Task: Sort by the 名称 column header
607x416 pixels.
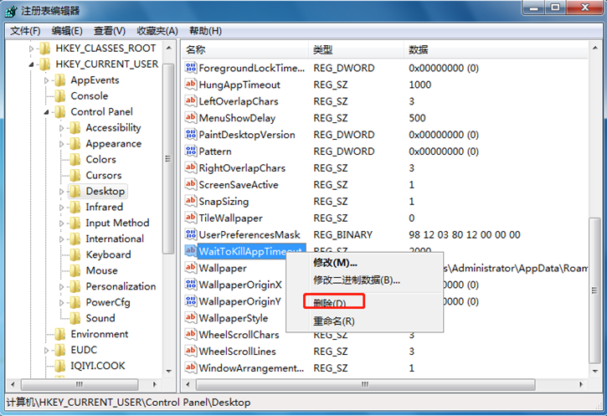Action: tap(243, 49)
